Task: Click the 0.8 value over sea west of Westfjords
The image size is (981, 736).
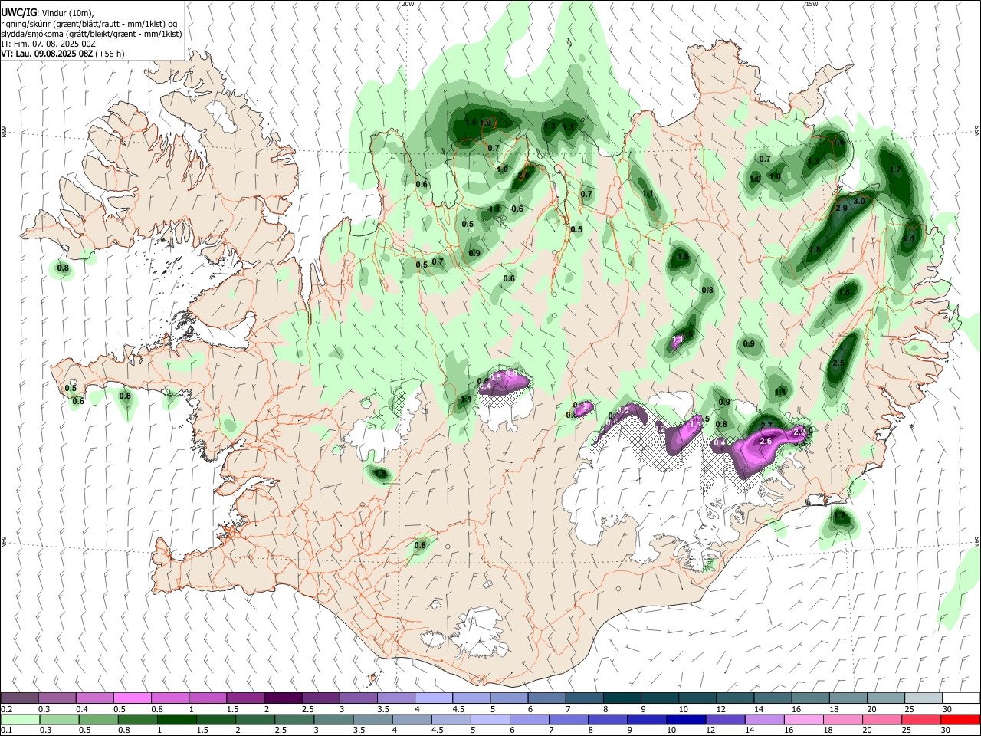Action: [x=63, y=268]
